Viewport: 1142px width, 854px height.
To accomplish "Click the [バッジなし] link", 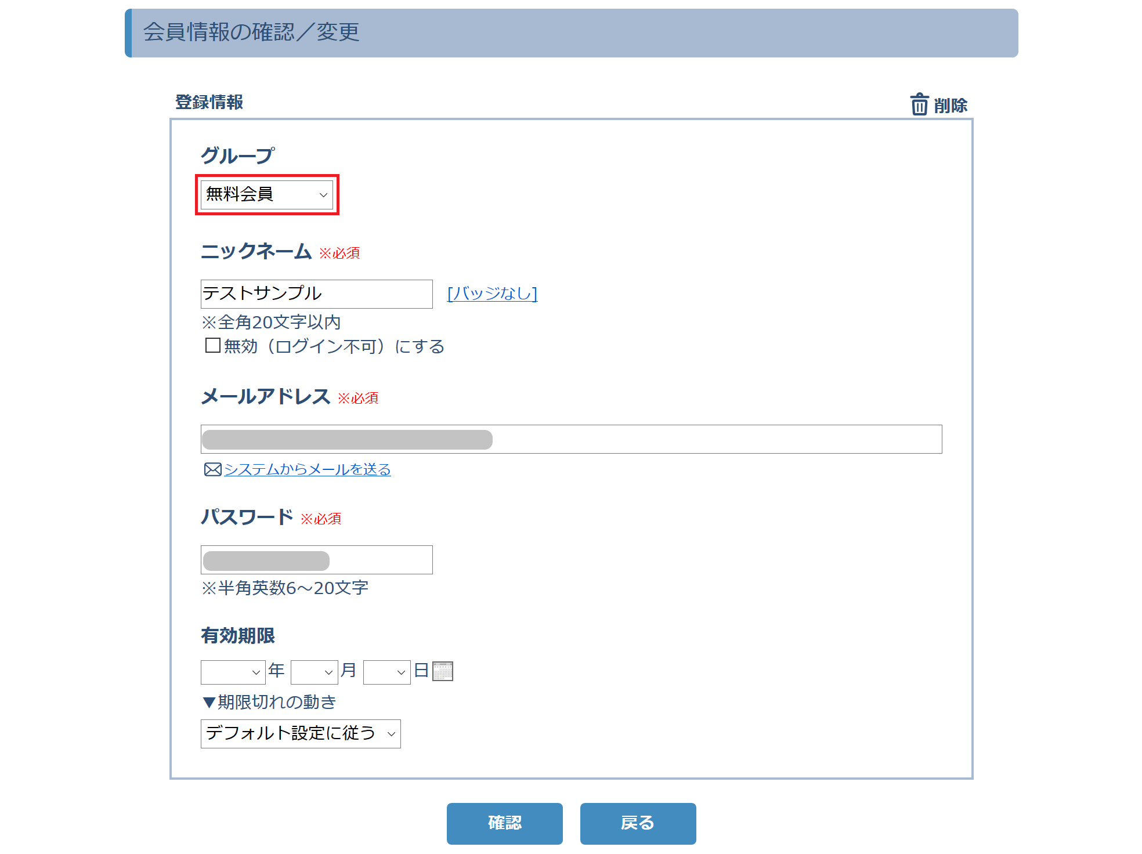I will click(x=492, y=294).
